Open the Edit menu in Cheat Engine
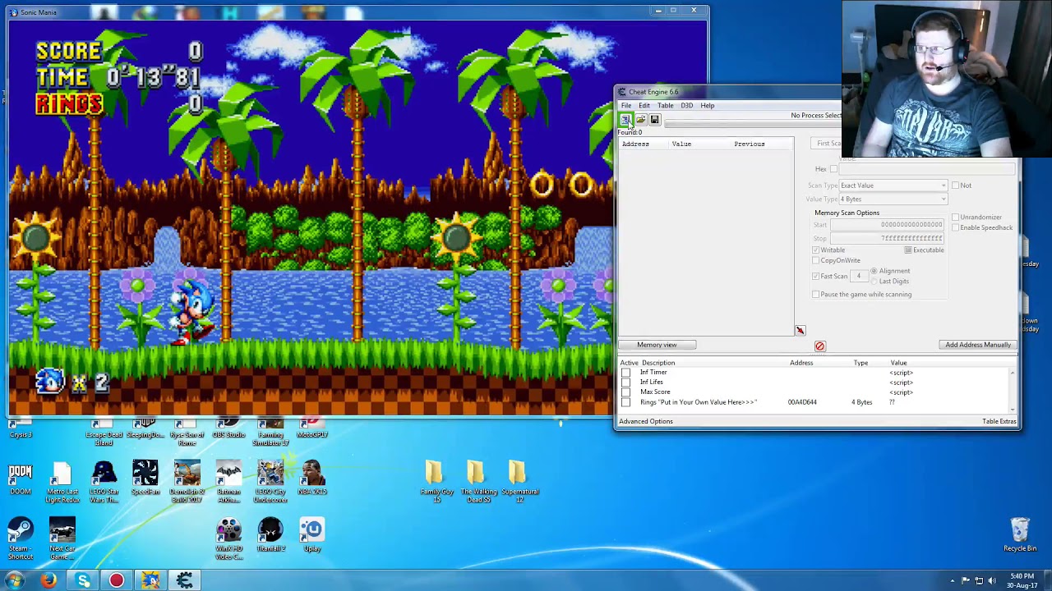Image resolution: width=1052 pixels, height=591 pixels. pyautogui.click(x=644, y=106)
